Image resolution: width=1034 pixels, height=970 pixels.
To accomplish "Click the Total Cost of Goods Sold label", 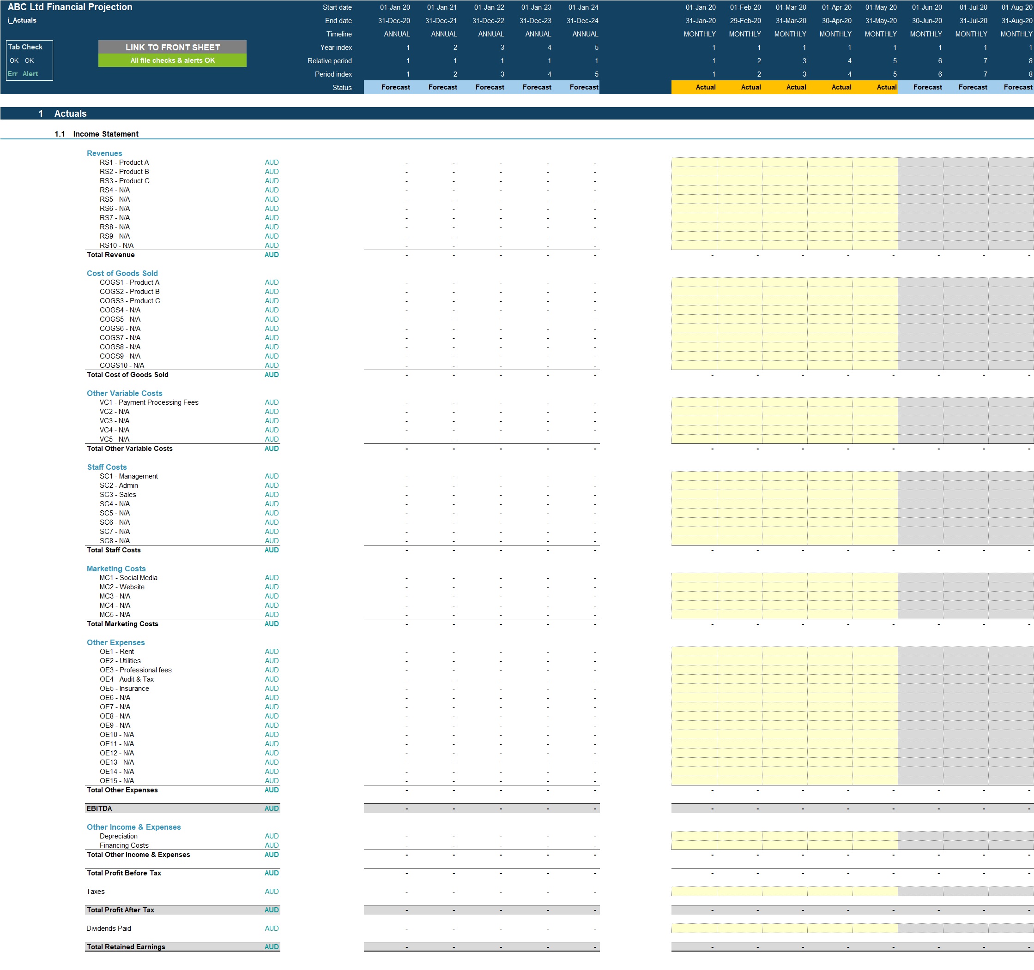I will coord(127,375).
